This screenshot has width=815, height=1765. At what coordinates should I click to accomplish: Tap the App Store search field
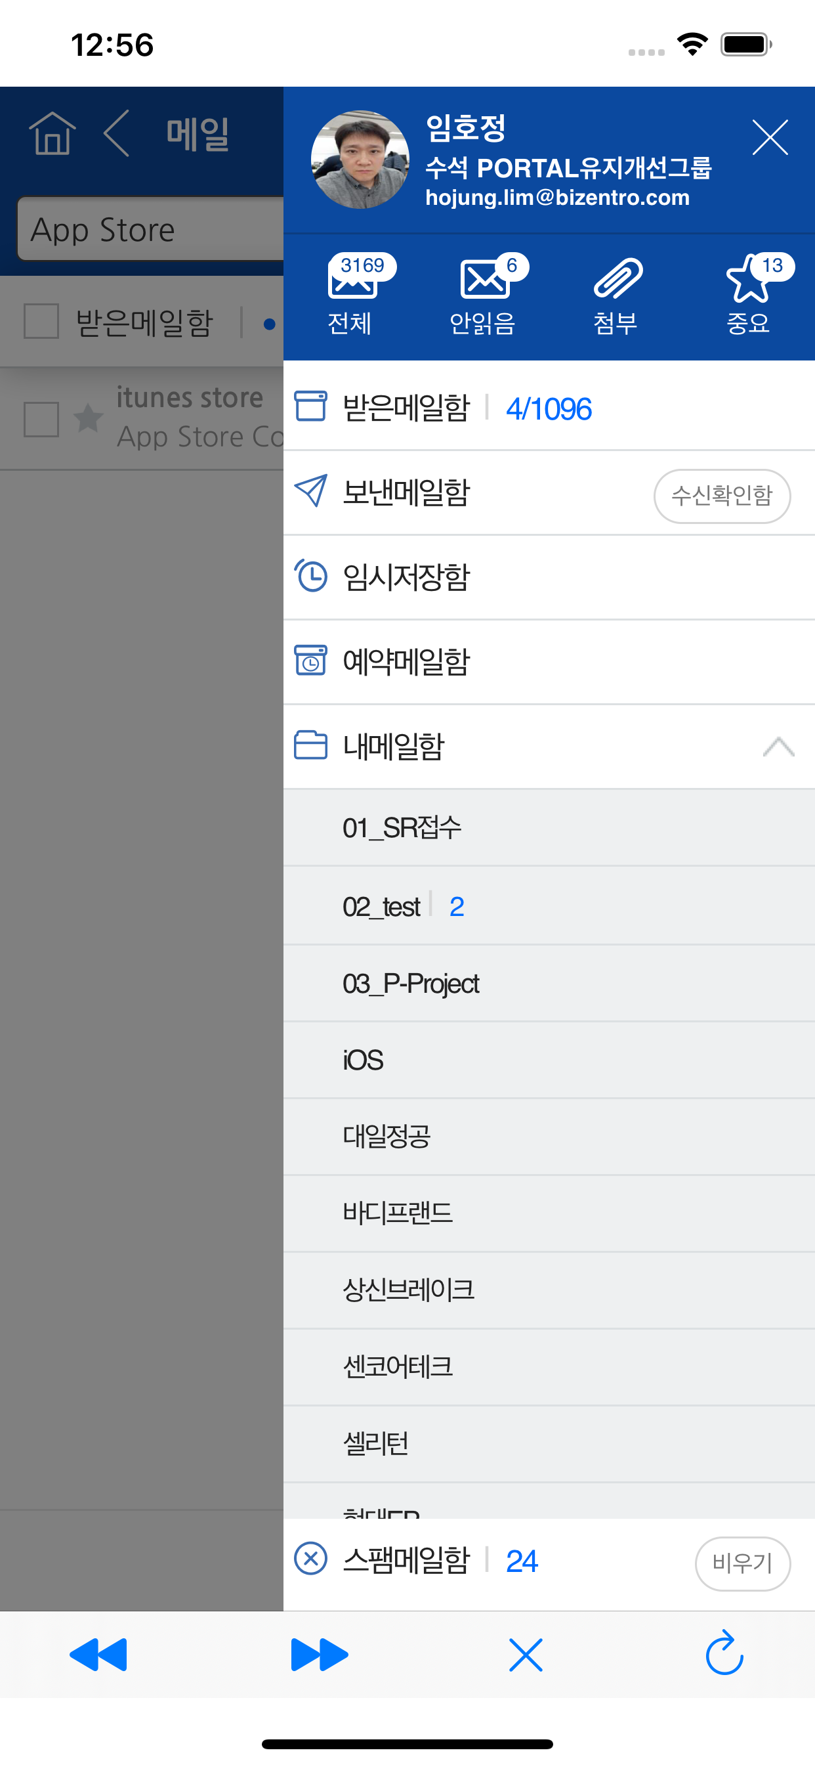click(151, 230)
